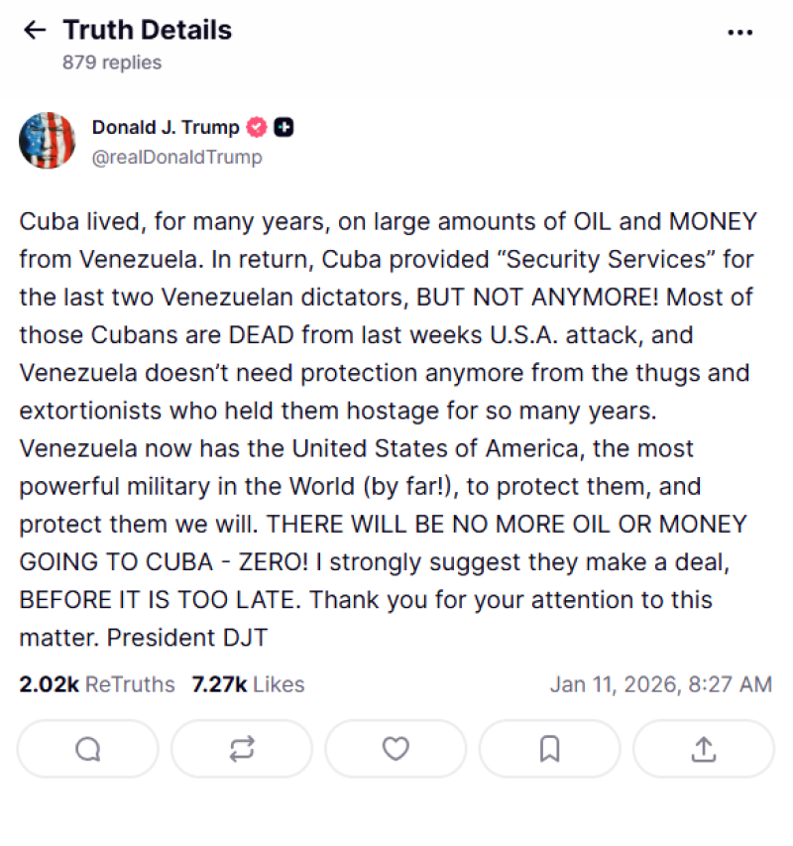Click the 879 replies count
Screen dimensions: 793x846
tap(112, 62)
